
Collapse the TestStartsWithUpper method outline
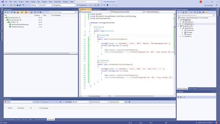pyautogui.click(x=89, y=39)
